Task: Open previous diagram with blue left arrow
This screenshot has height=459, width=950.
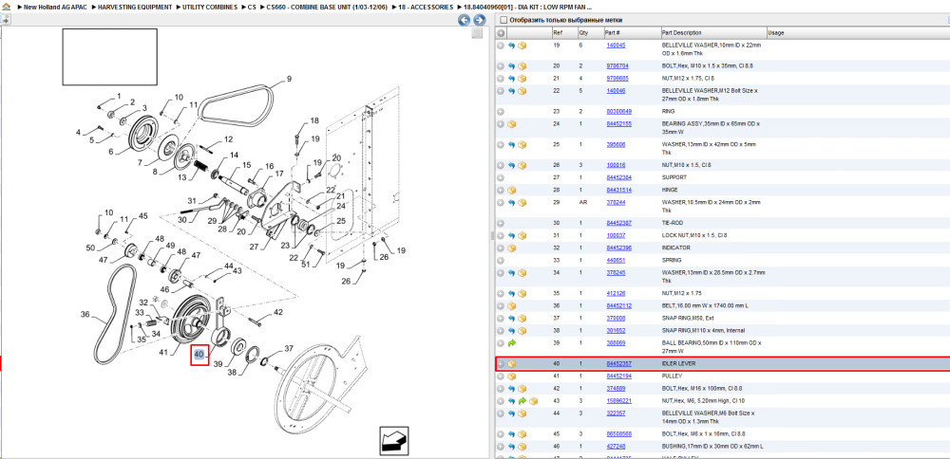Action: (x=464, y=20)
